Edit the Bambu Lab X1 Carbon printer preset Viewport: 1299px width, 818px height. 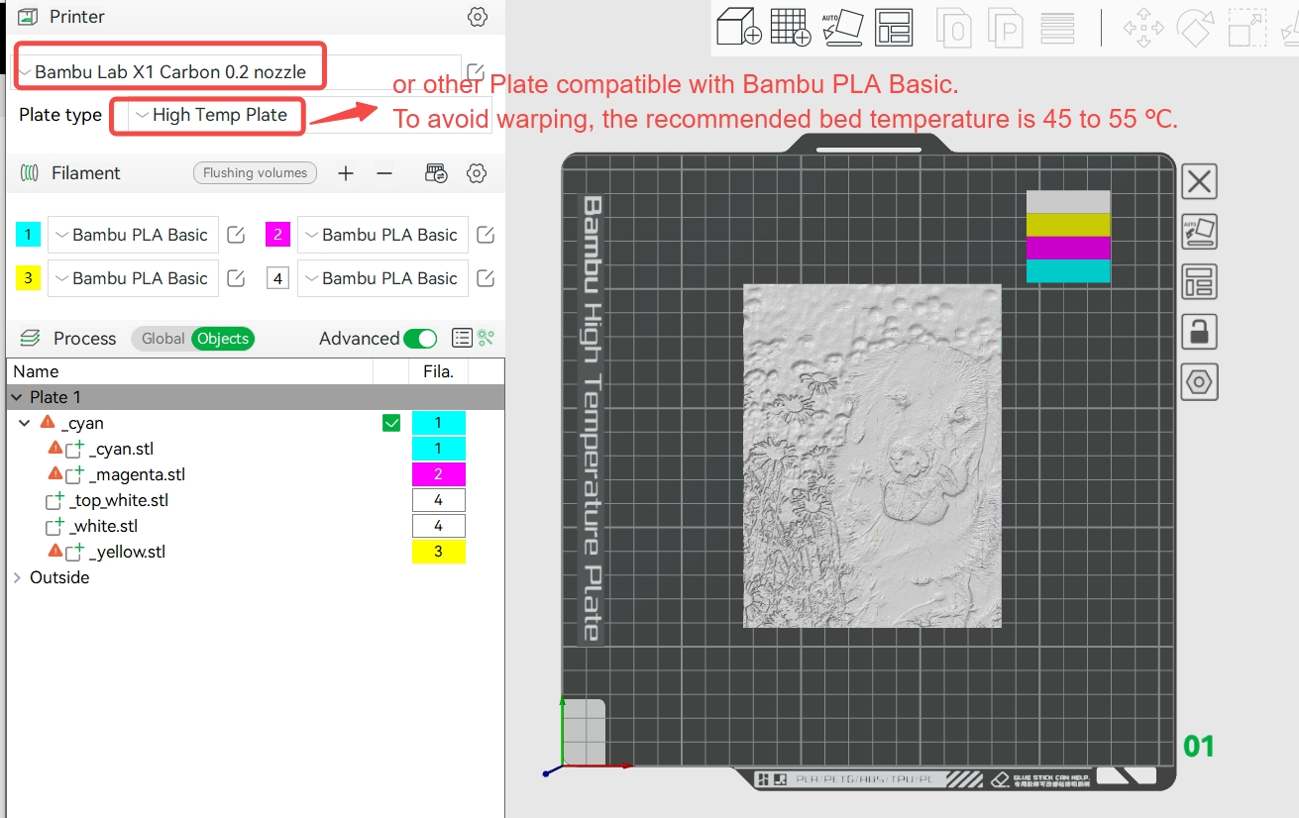click(476, 72)
